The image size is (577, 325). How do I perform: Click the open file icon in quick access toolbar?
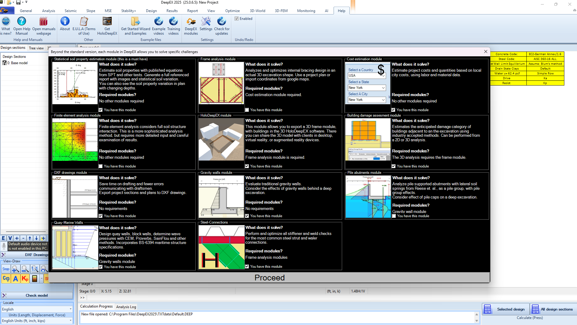point(9,2)
